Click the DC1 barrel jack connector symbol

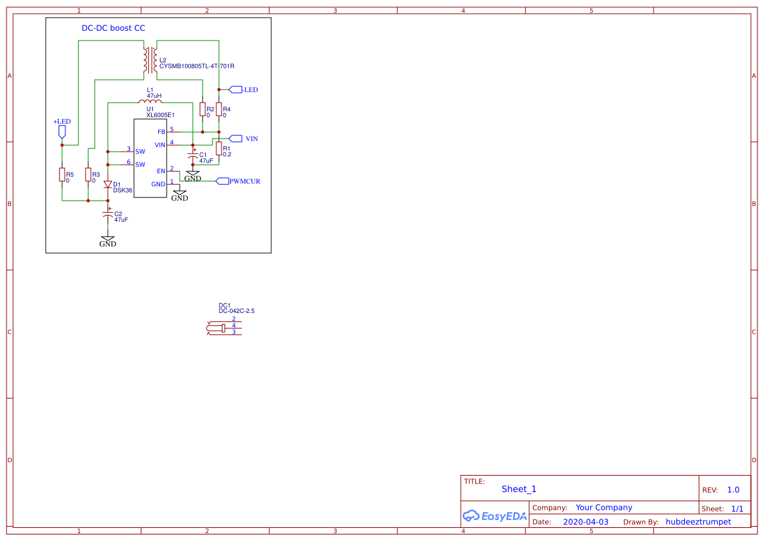click(x=224, y=329)
